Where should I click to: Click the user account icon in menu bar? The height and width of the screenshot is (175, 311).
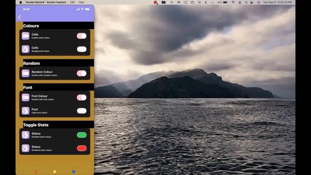(240, 2)
